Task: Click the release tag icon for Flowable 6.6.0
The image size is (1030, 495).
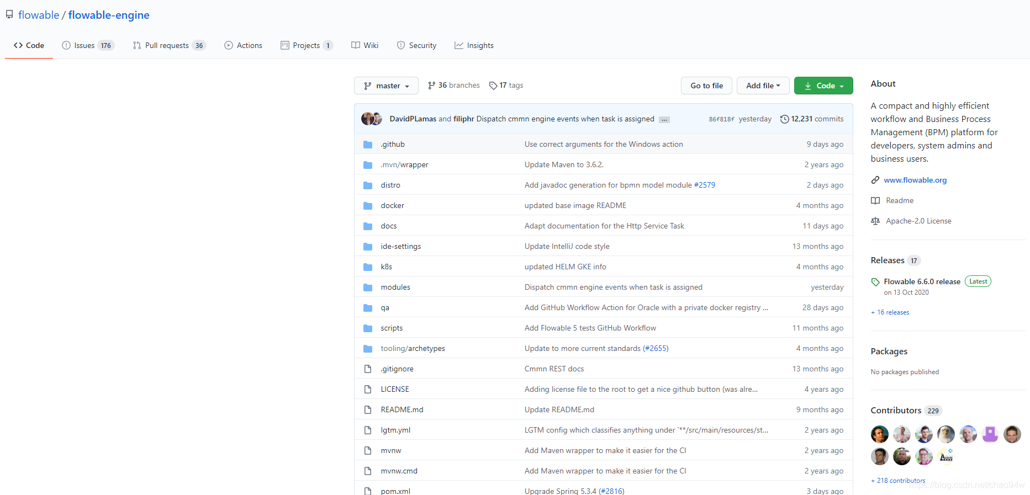Action: [875, 282]
